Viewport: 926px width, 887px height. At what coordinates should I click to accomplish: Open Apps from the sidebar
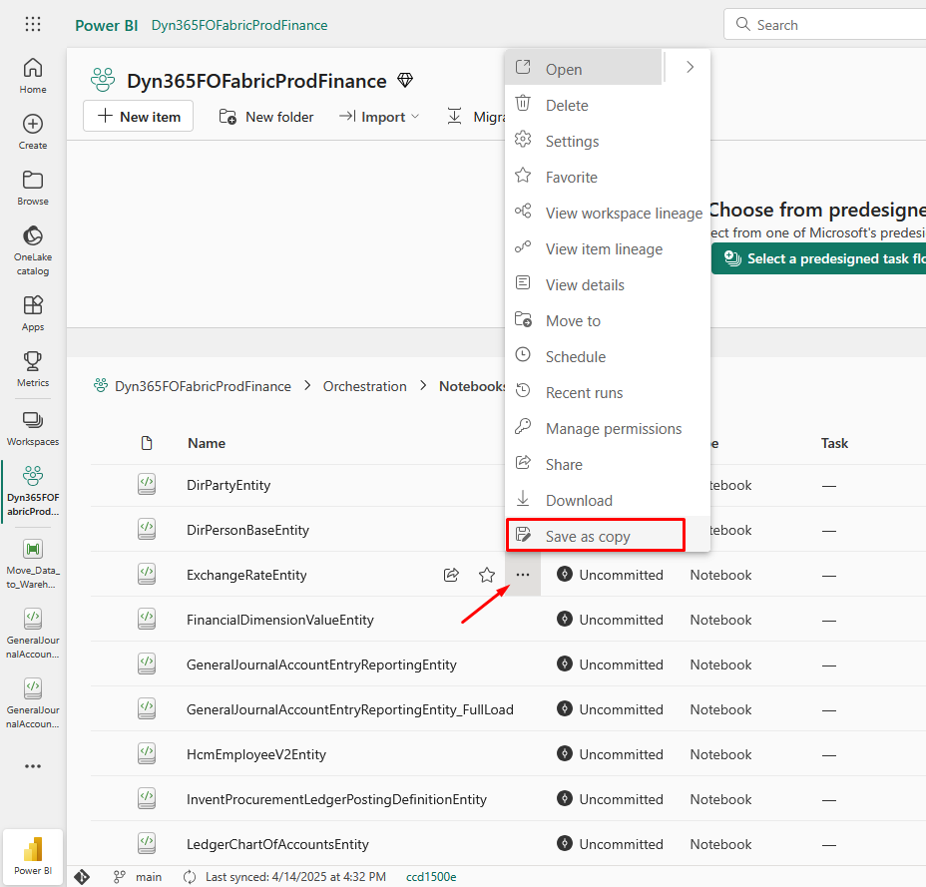(x=33, y=313)
